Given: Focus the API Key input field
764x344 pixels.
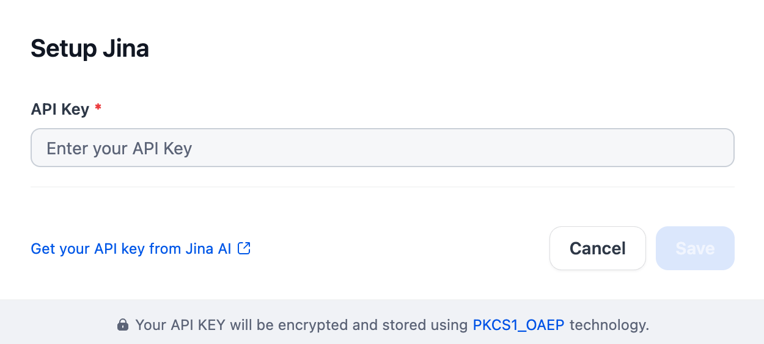Looking at the screenshot, I should coord(382,148).
